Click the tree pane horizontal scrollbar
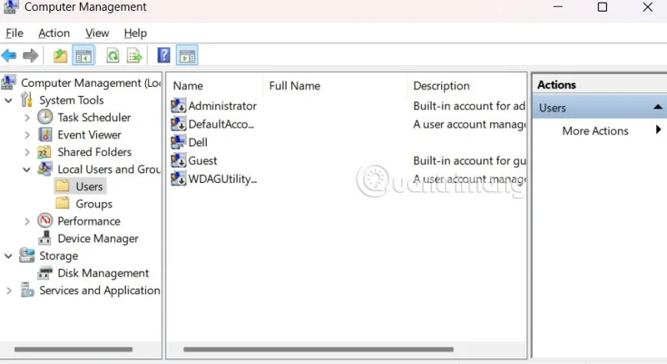This screenshot has height=364, width=667. [x=73, y=349]
